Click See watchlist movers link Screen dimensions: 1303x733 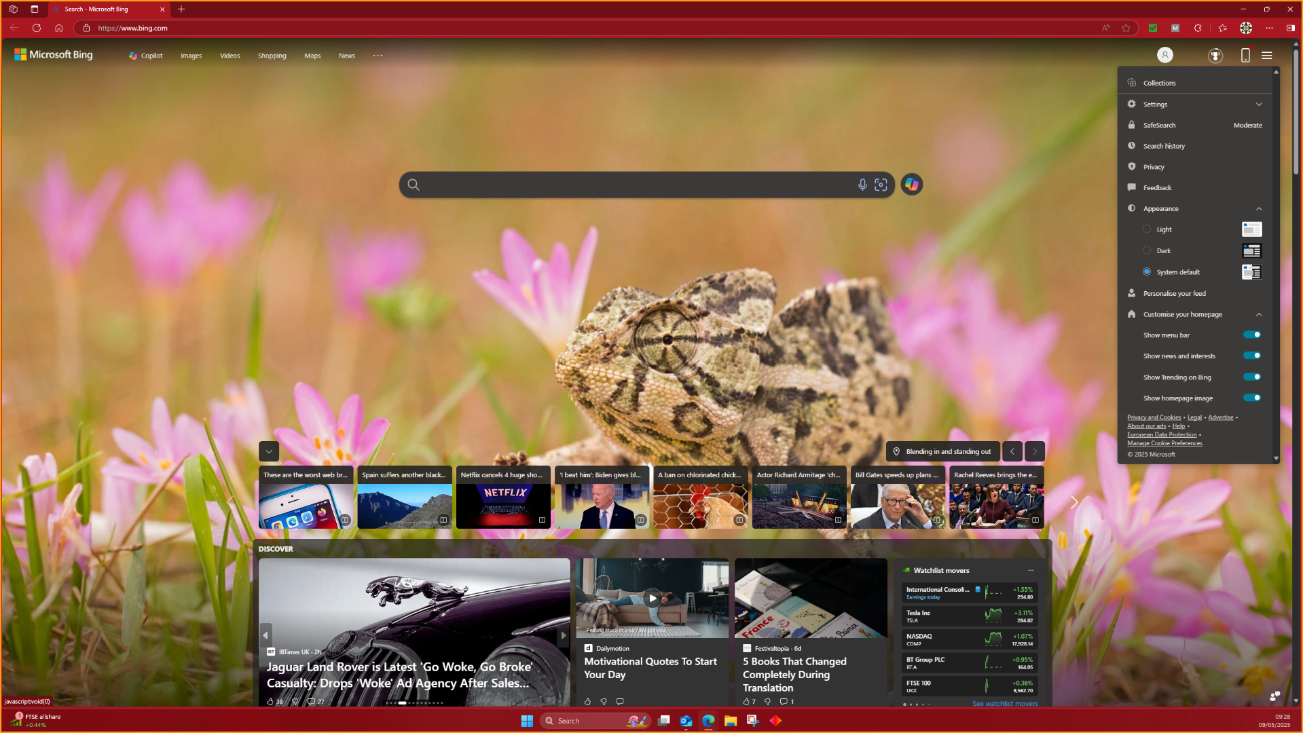click(1005, 704)
